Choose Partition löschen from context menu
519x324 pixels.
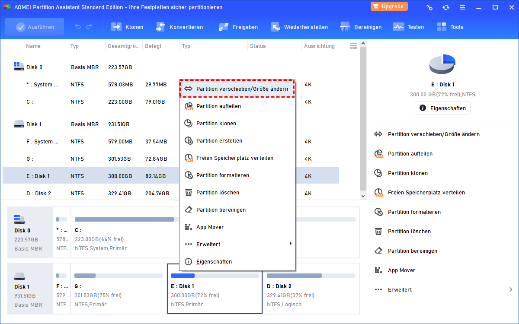click(237, 192)
